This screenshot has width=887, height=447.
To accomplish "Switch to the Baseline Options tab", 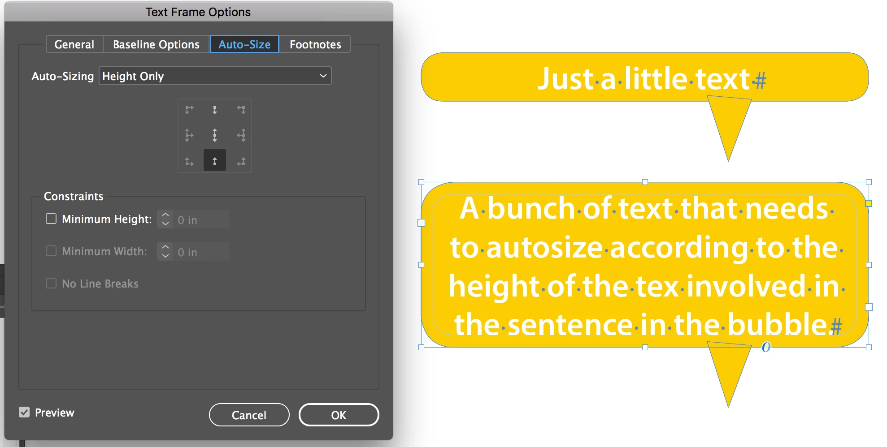I will [x=156, y=44].
